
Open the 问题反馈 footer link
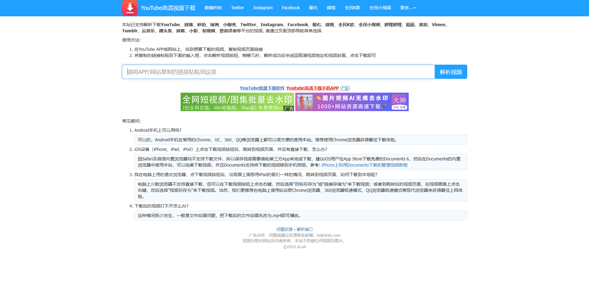[x=284, y=229]
